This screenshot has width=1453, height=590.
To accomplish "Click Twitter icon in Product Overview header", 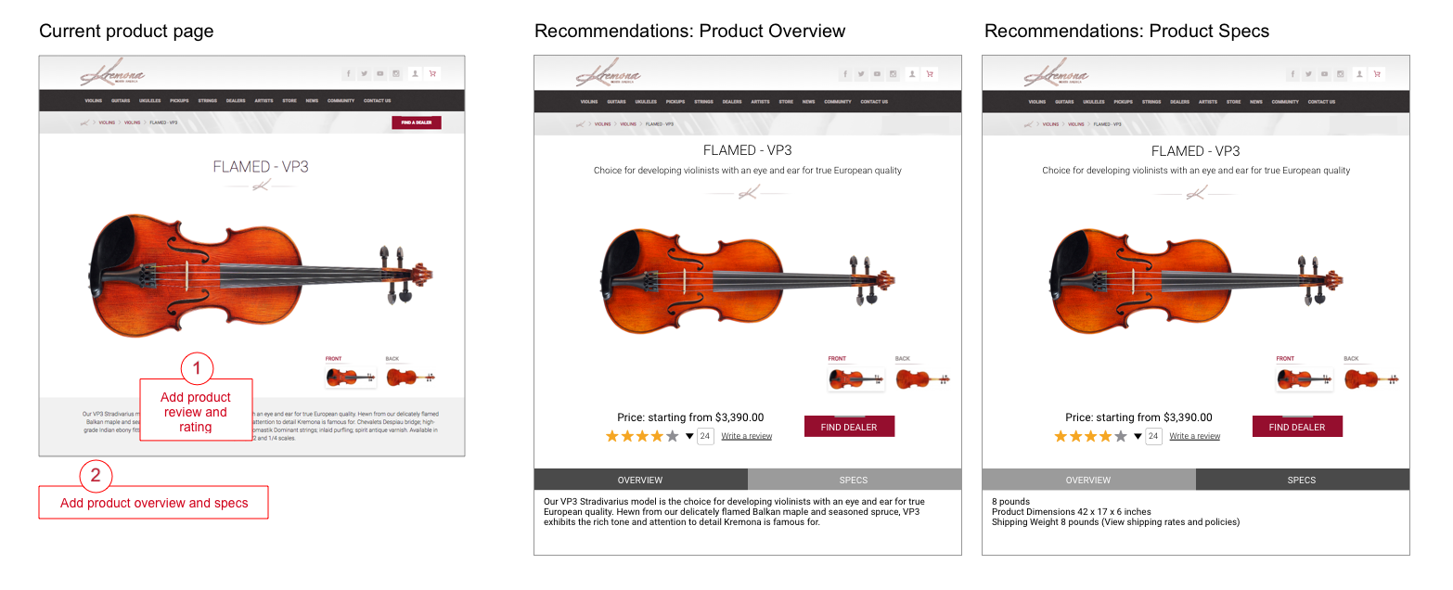I will point(861,74).
